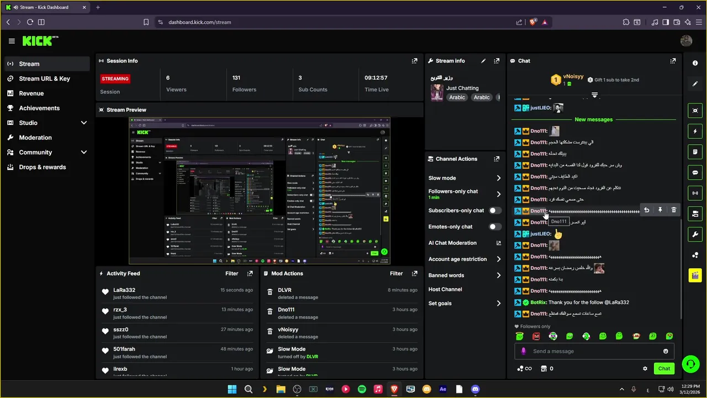This screenshot has height=398, width=707.
Task: Open the hamburger menu beside Kick logo
Action: click(12, 41)
